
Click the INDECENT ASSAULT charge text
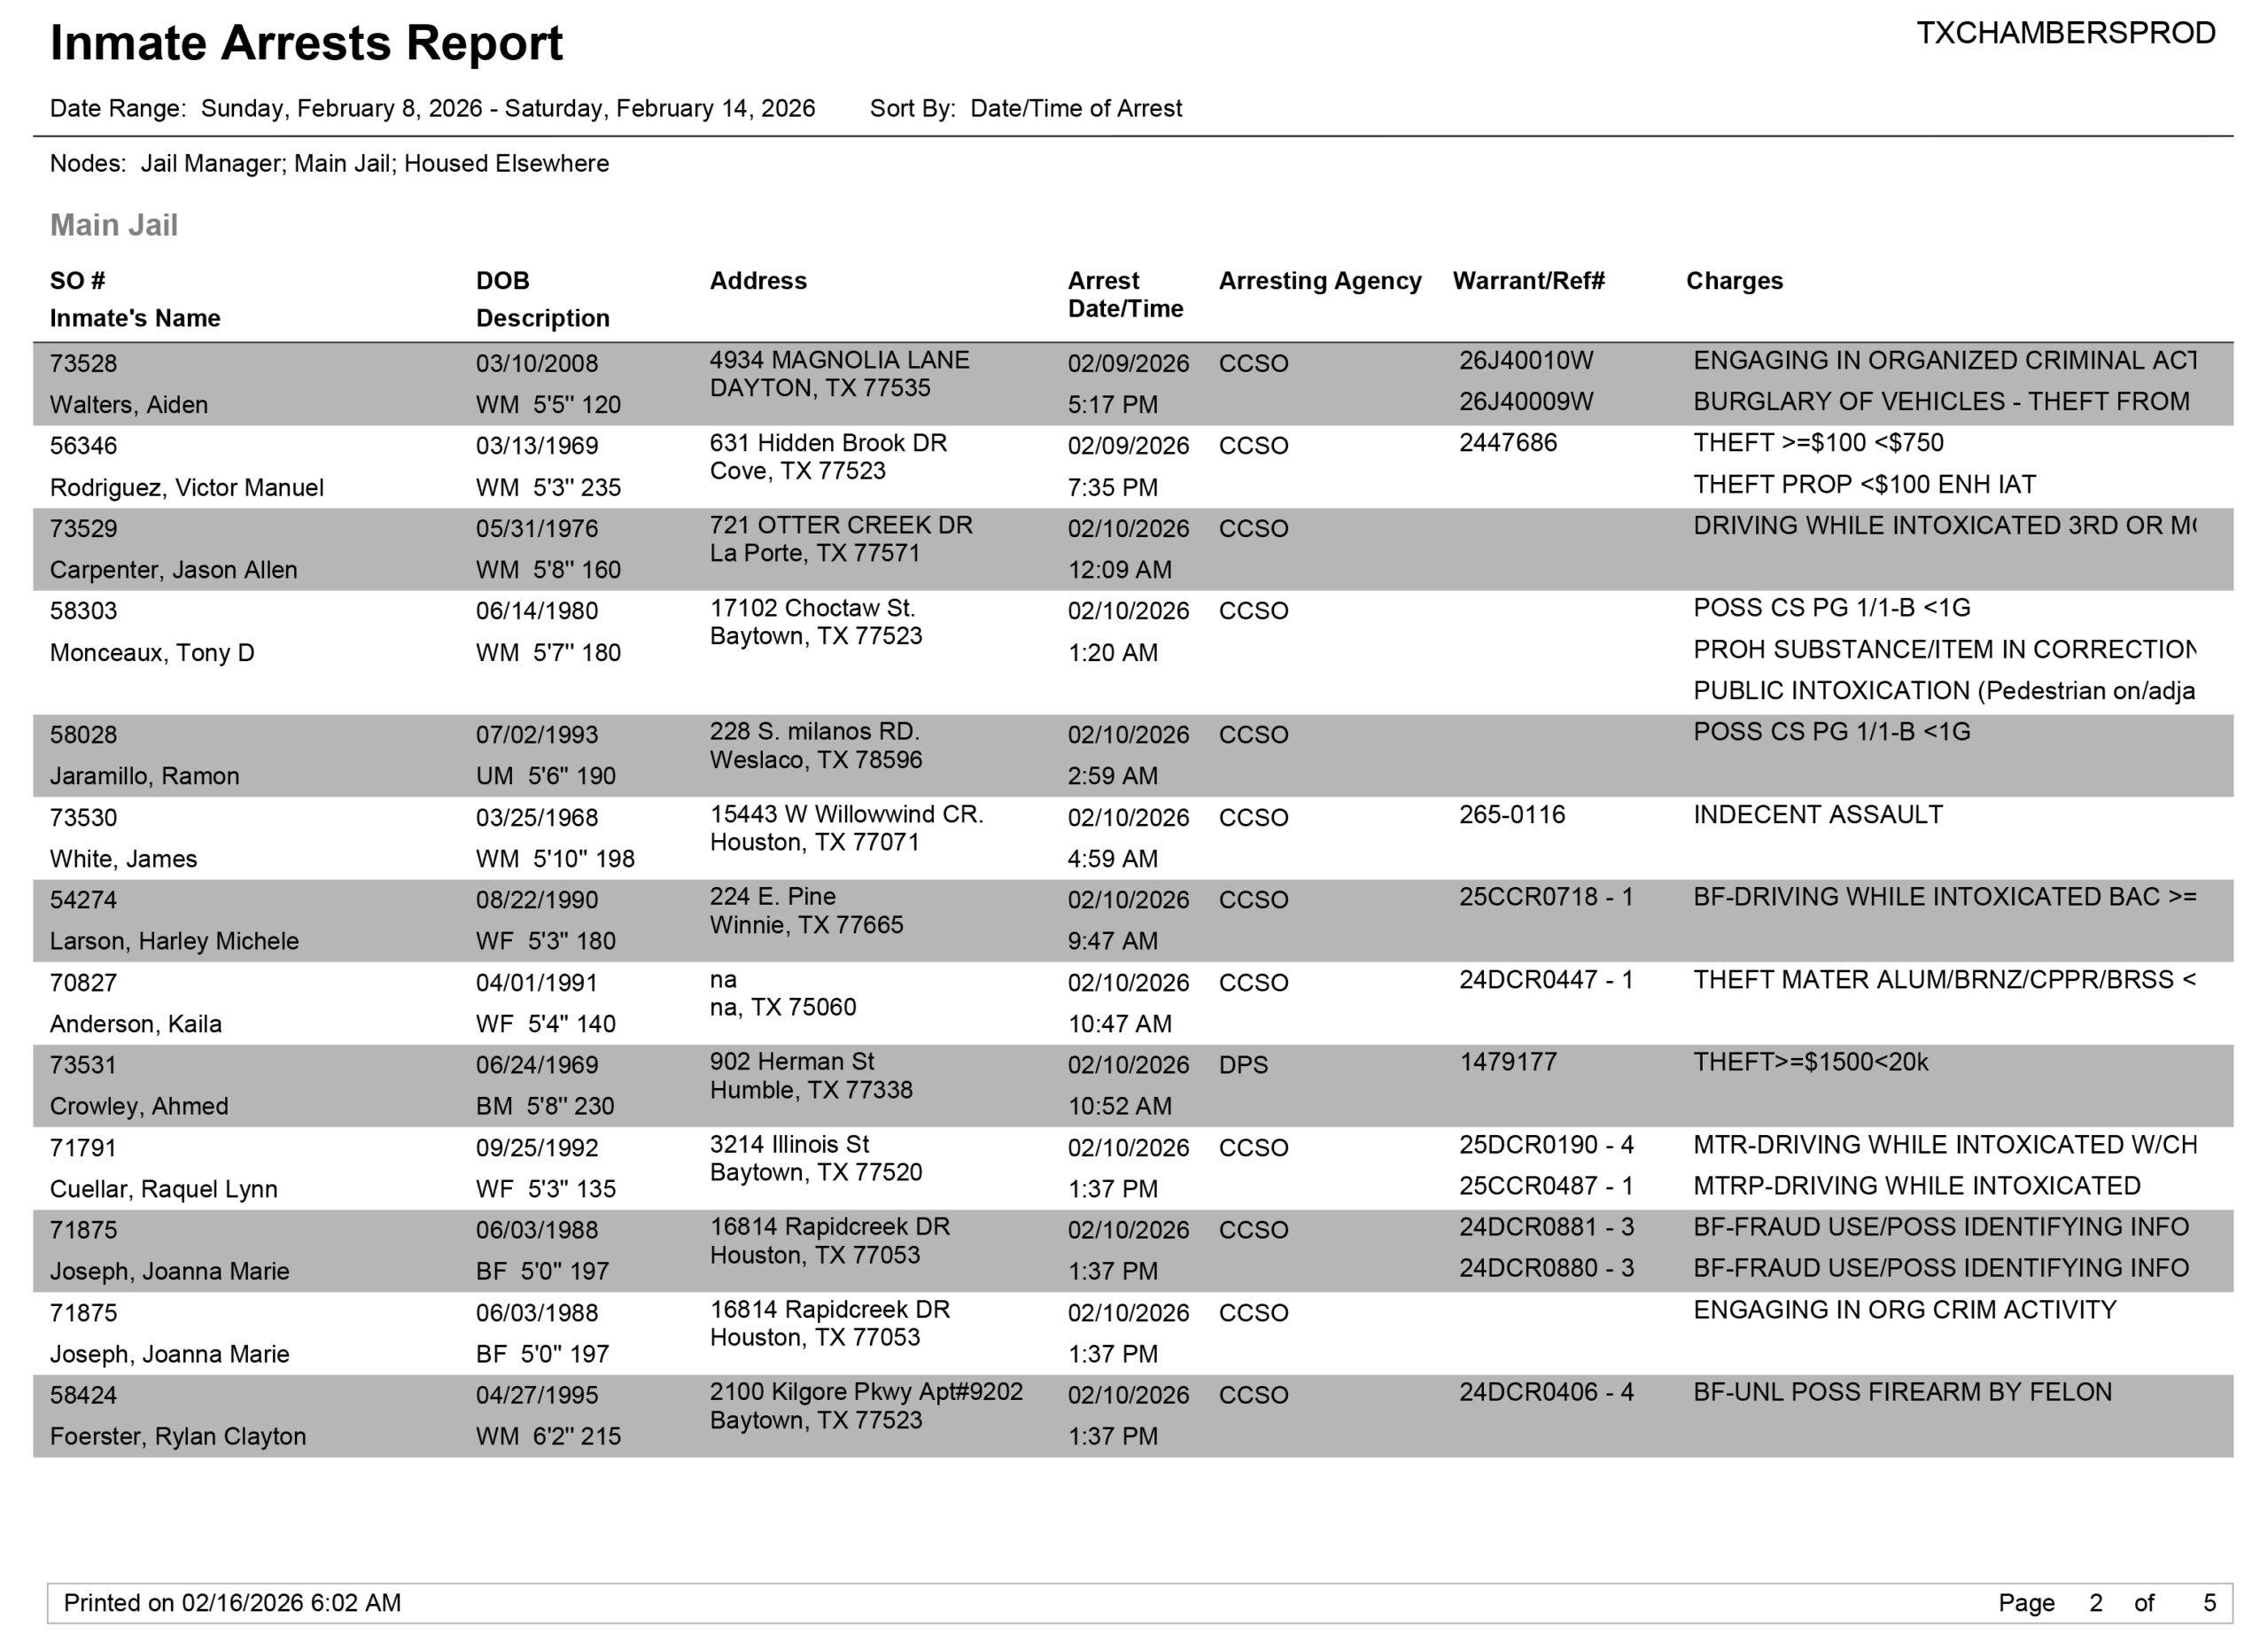1817,815
